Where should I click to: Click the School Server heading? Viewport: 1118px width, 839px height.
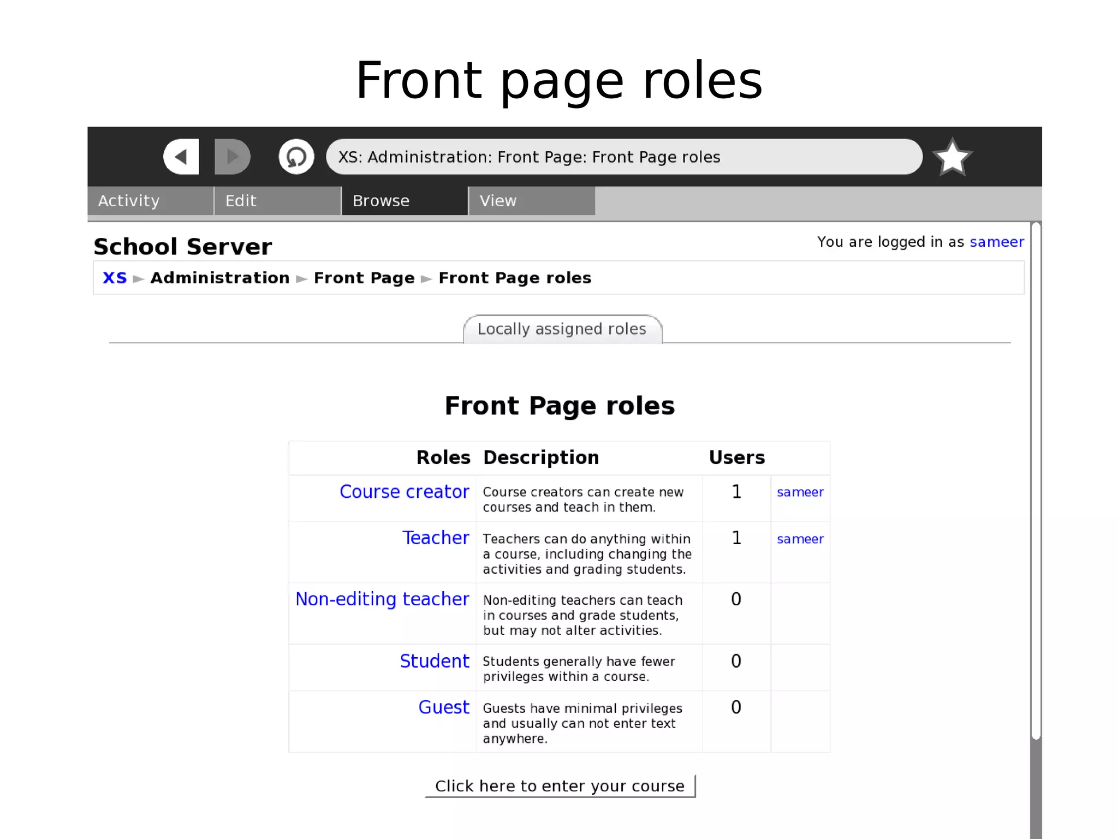tap(183, 247)
